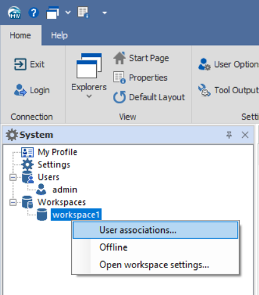Pin the System panel with pushpin
Viewport: 259px width, 295px height.
[x=229, y=135]
